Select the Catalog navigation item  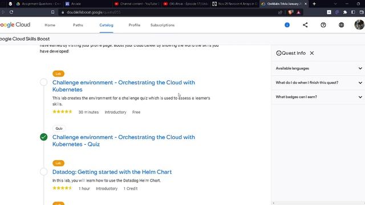106,25
